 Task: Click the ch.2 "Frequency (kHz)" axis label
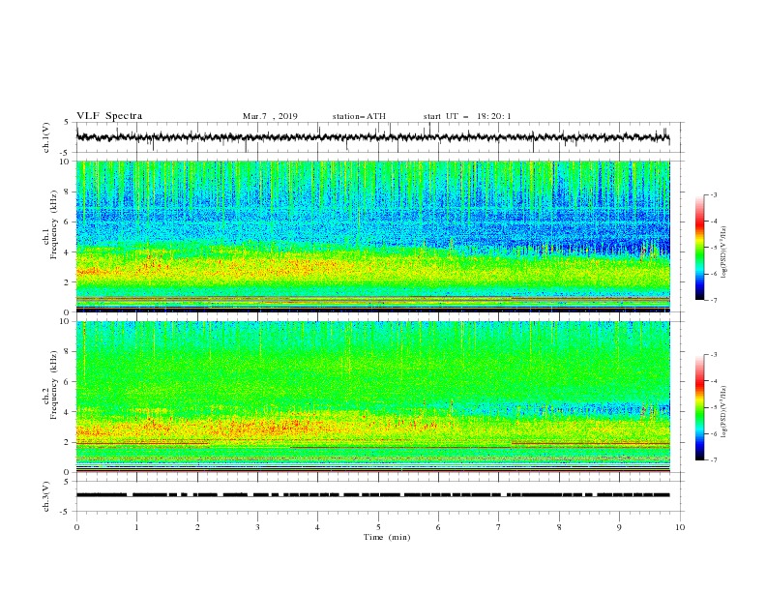tap(54, 385)
